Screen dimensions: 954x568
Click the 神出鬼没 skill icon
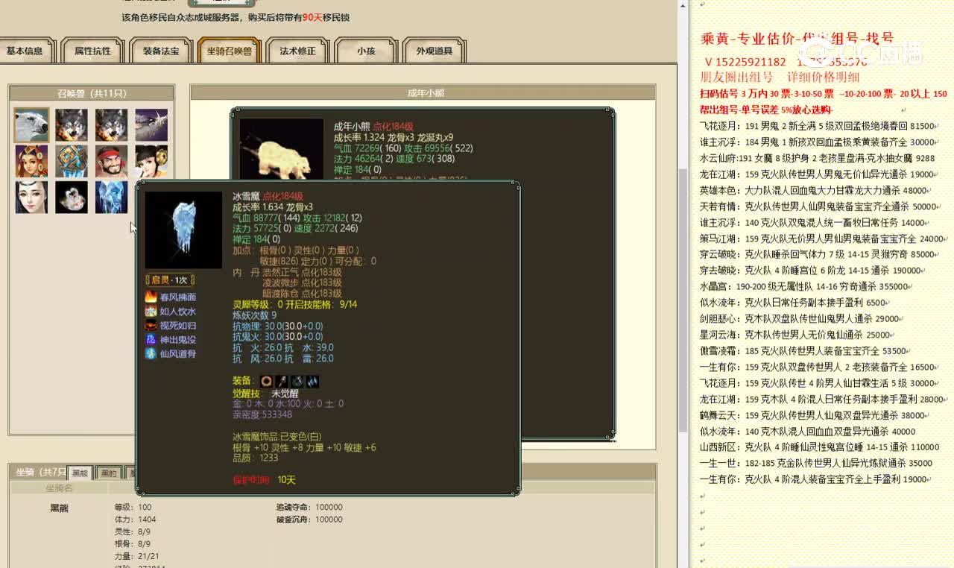click(151, 339)
